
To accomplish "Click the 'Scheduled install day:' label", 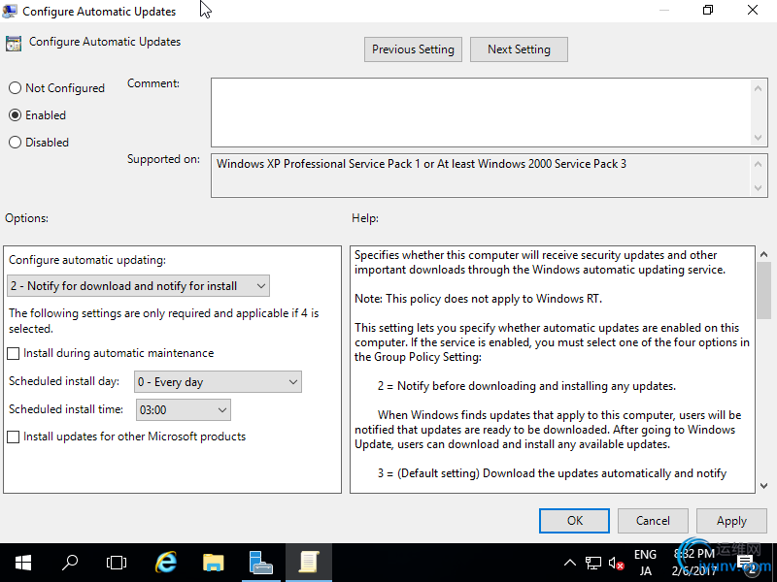I will 64,381.
